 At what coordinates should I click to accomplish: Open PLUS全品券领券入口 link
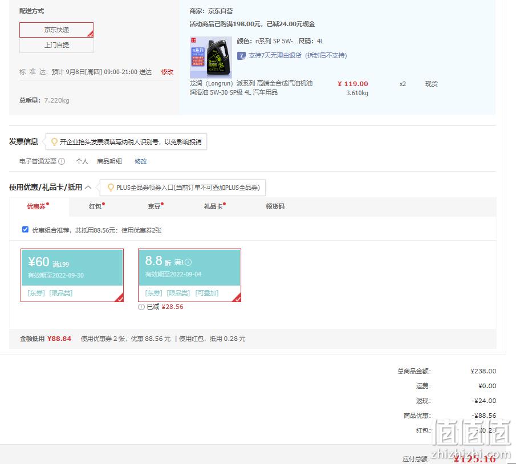188,188
